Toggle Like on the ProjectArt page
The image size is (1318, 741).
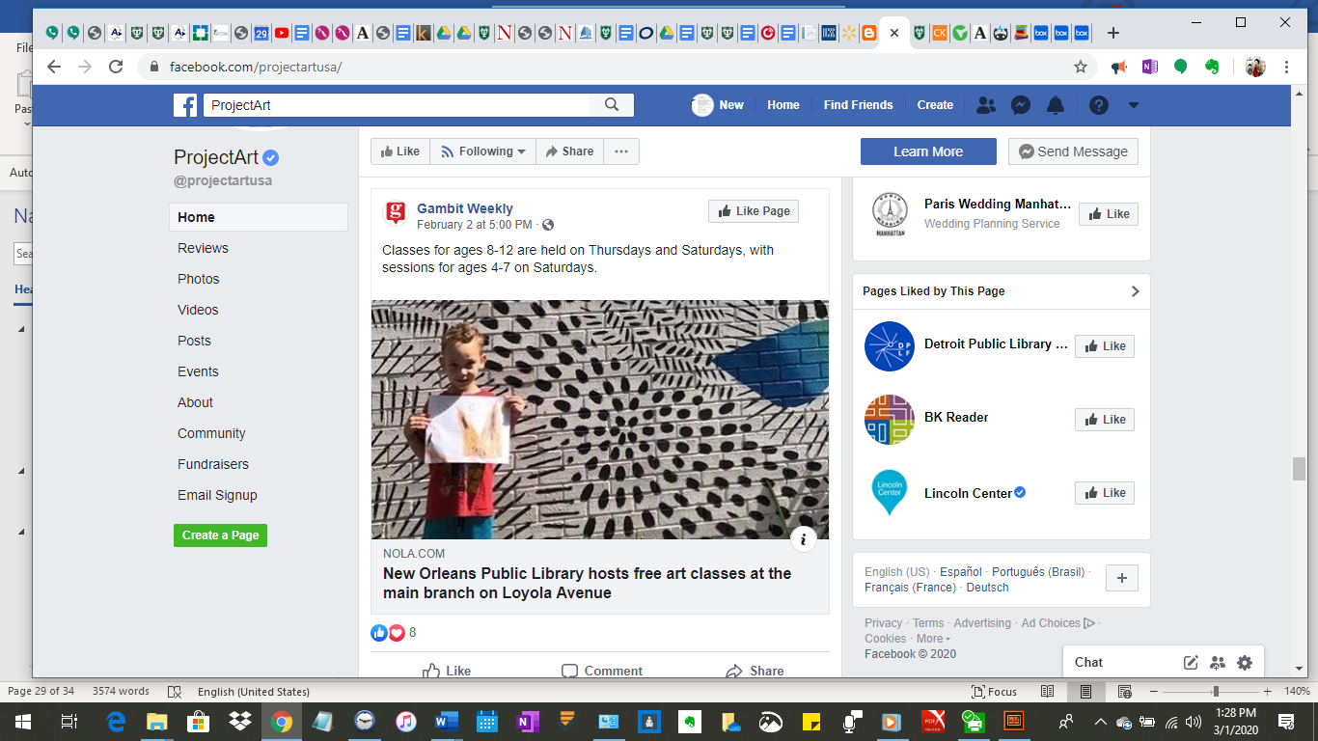400,151
